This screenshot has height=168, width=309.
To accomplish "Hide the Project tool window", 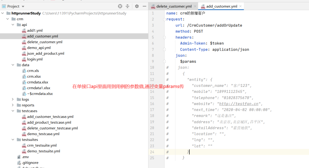I will [x=144, y=6].
